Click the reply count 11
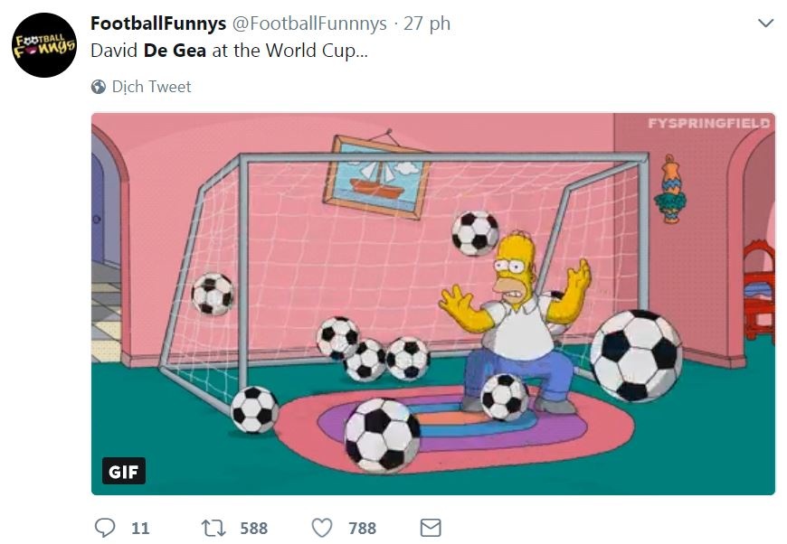787x544 pixels. click(140, 528)
